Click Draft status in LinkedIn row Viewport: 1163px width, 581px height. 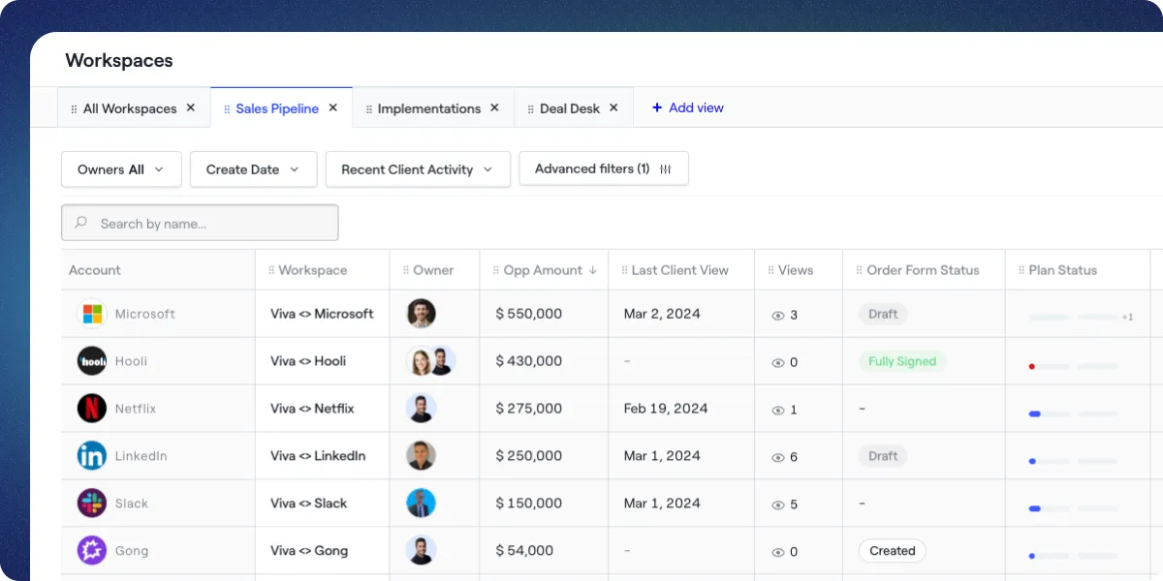[x=883, y=456]
